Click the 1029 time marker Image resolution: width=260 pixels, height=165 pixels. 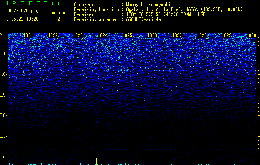[227, 35]
